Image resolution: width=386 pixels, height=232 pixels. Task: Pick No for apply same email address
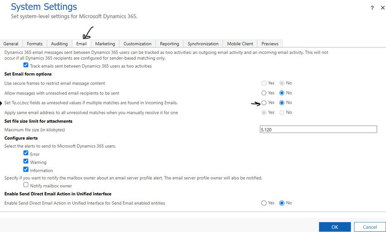coord(282,113)
